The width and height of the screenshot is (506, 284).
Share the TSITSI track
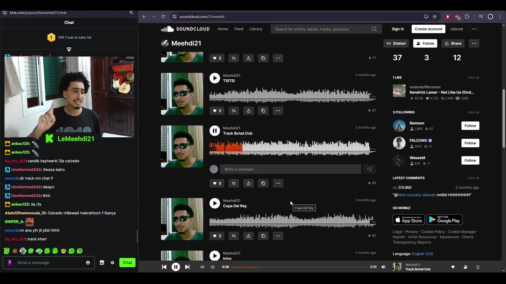coord(248,111)
